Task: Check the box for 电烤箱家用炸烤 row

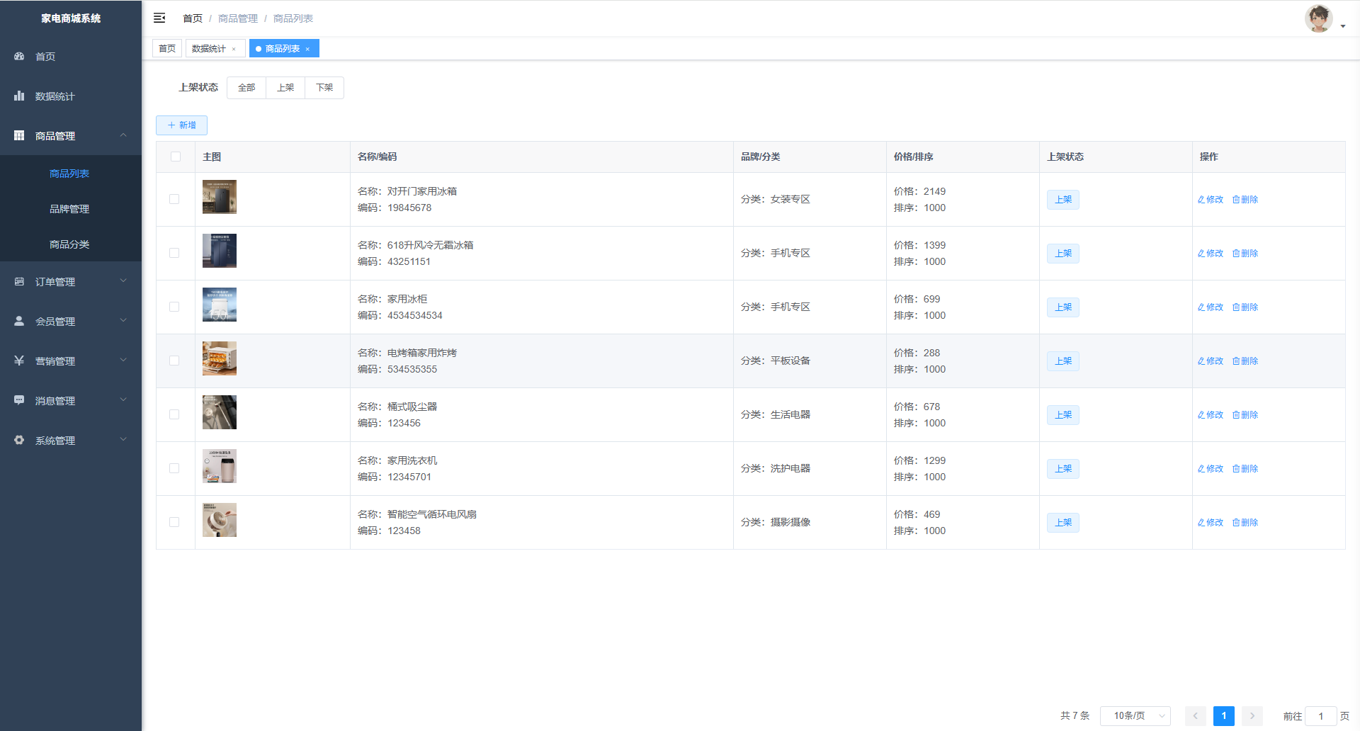Action: (x=174, y=361)
